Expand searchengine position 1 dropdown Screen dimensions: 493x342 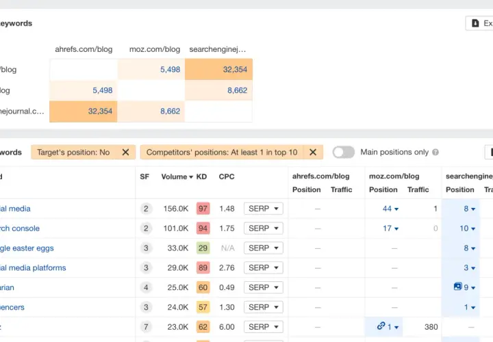click(x=470, y=307)
